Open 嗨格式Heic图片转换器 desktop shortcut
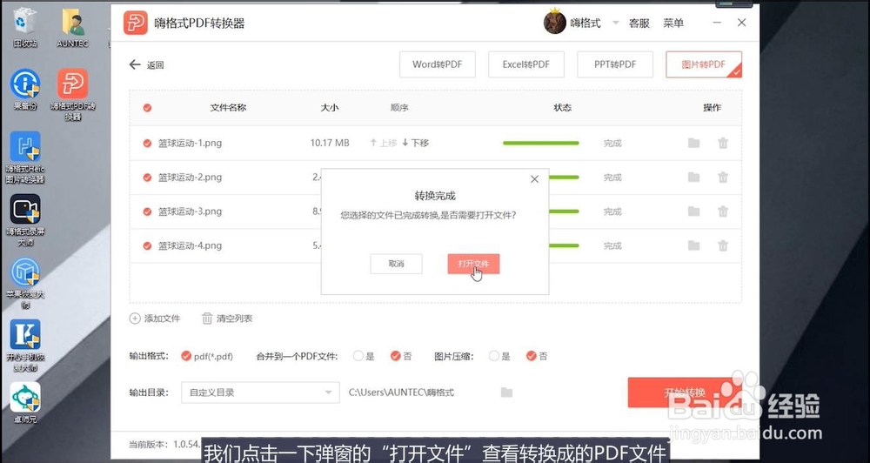Image resolution: width=870 pixels, height=463 pixels. (x=25, y=158)
